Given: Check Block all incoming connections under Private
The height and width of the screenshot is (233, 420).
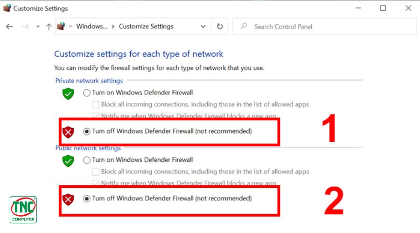Looking at the screenshot, I should [96, 104].
